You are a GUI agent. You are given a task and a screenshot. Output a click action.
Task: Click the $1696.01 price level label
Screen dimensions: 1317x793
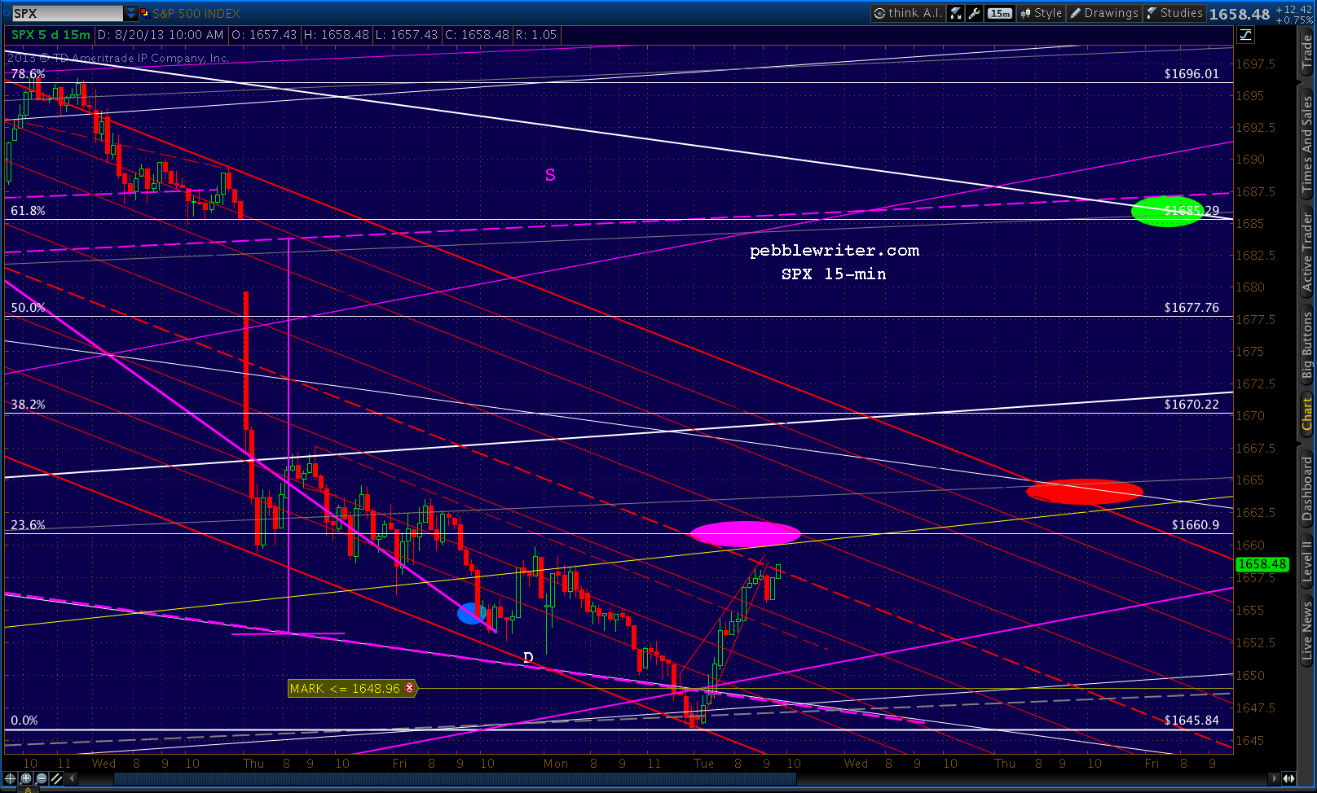(1191, 74)
